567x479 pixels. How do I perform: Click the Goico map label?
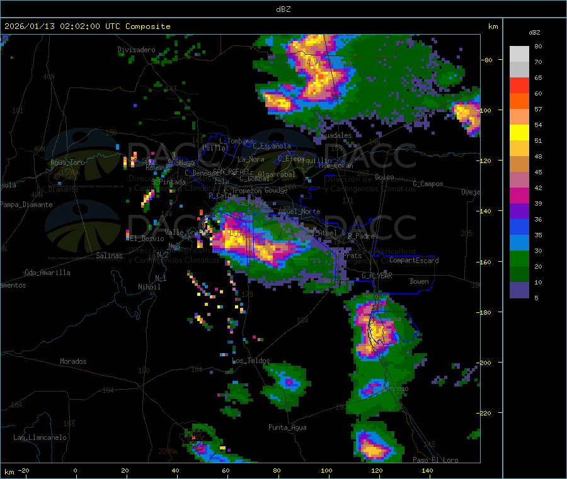384,177
